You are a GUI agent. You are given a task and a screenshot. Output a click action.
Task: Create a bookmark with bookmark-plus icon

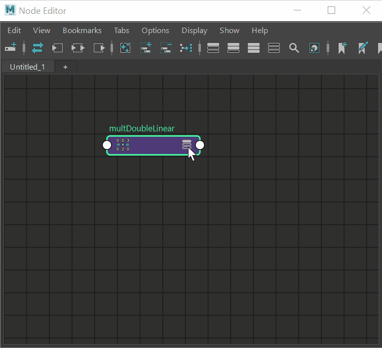click(x=343, y=48)
